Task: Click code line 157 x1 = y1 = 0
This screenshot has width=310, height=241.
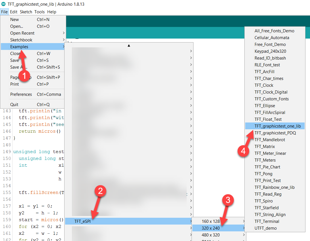Action: point(36,206)
